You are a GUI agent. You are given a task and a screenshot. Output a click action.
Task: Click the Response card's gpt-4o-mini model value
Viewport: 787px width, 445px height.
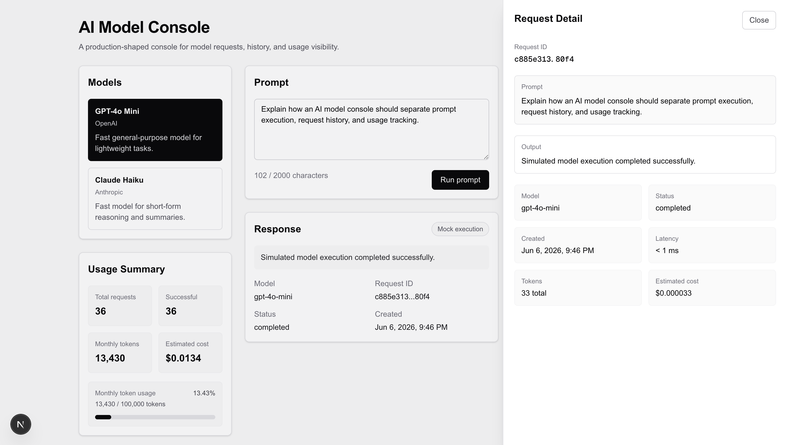click(x=273, y=297)
